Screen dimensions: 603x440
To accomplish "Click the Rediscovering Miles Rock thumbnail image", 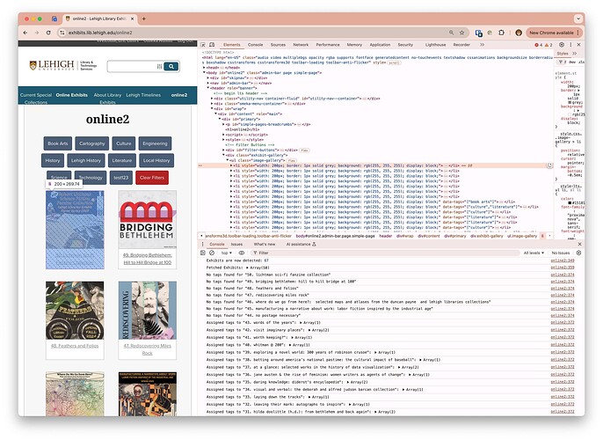I will pyautogui.click(x=148, y=311).
